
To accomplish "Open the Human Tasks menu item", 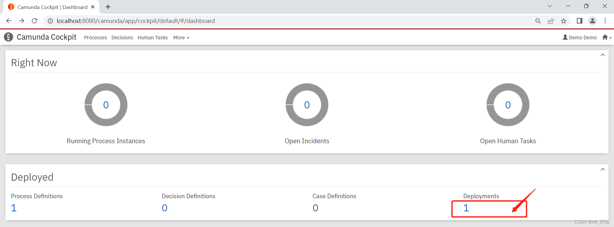I will pos(153,38).
